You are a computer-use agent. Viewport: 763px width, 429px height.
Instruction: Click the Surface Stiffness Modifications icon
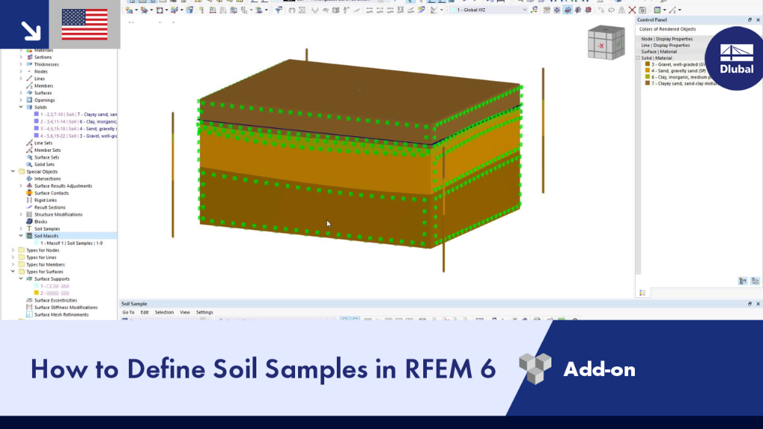29,308
